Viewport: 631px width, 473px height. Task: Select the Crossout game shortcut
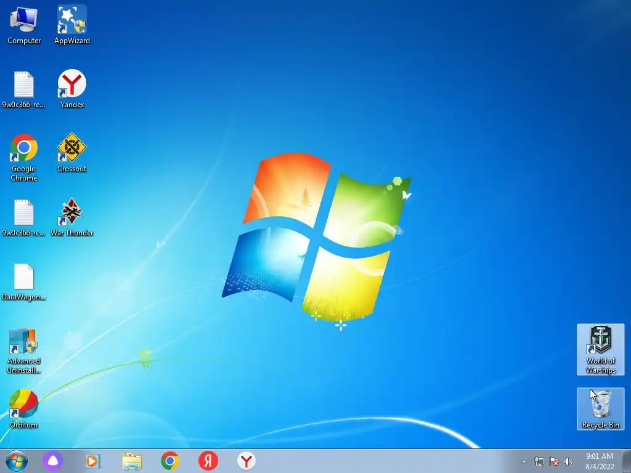(72, 153)
